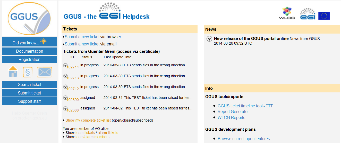Open Search ticket in the sidebar
This screenshot has height=143, width=341.
coord(29,84)
